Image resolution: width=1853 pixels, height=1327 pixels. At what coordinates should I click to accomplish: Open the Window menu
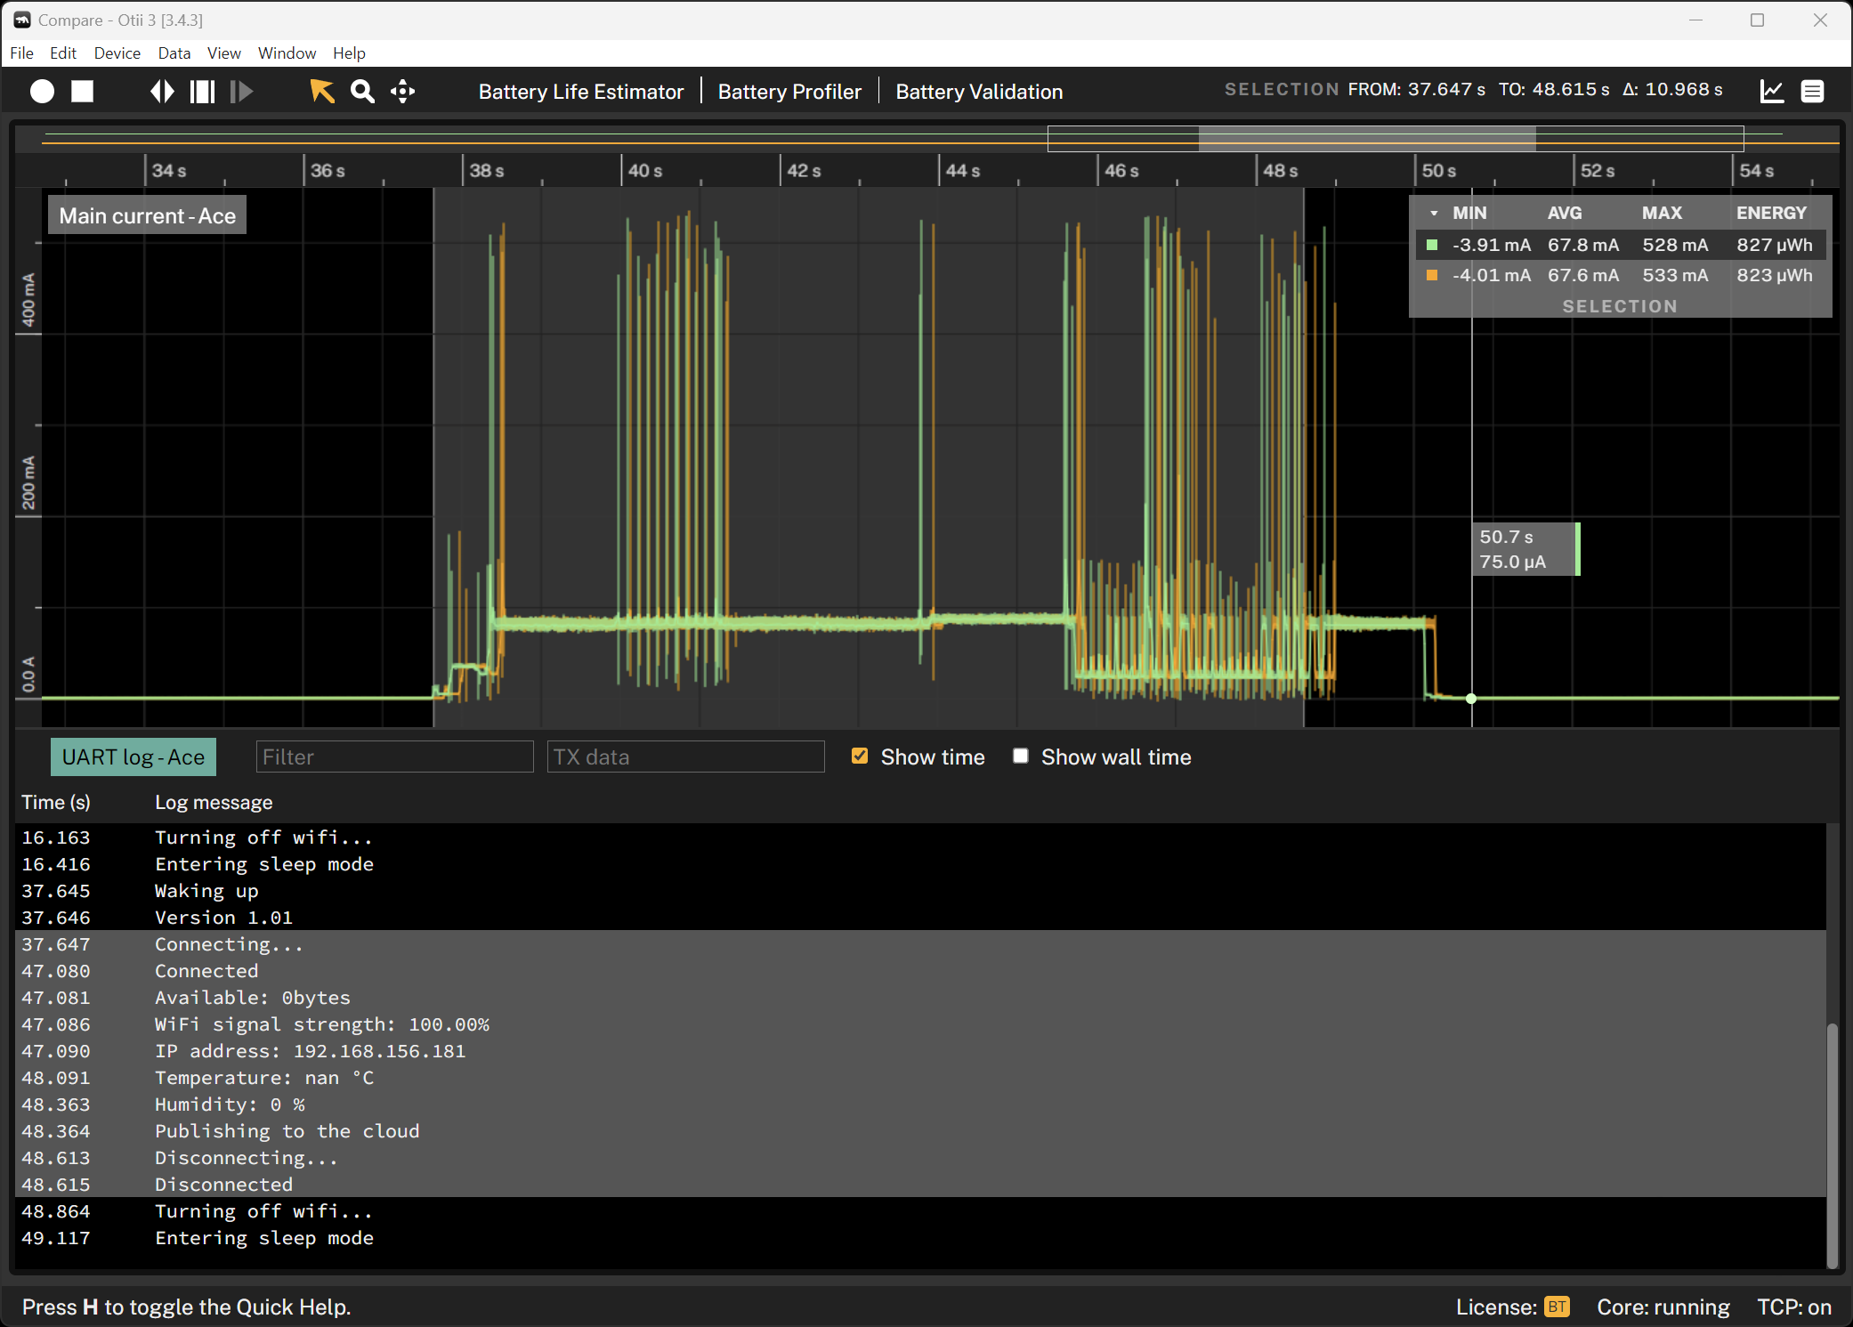coord(287,53)
